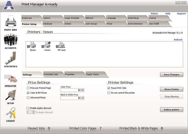
Task: Enable duplex discount checkbox
Action: pyautogui.click(x=28, y=108)
